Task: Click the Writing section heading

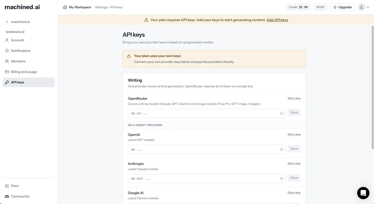Action: coord(135,80)
